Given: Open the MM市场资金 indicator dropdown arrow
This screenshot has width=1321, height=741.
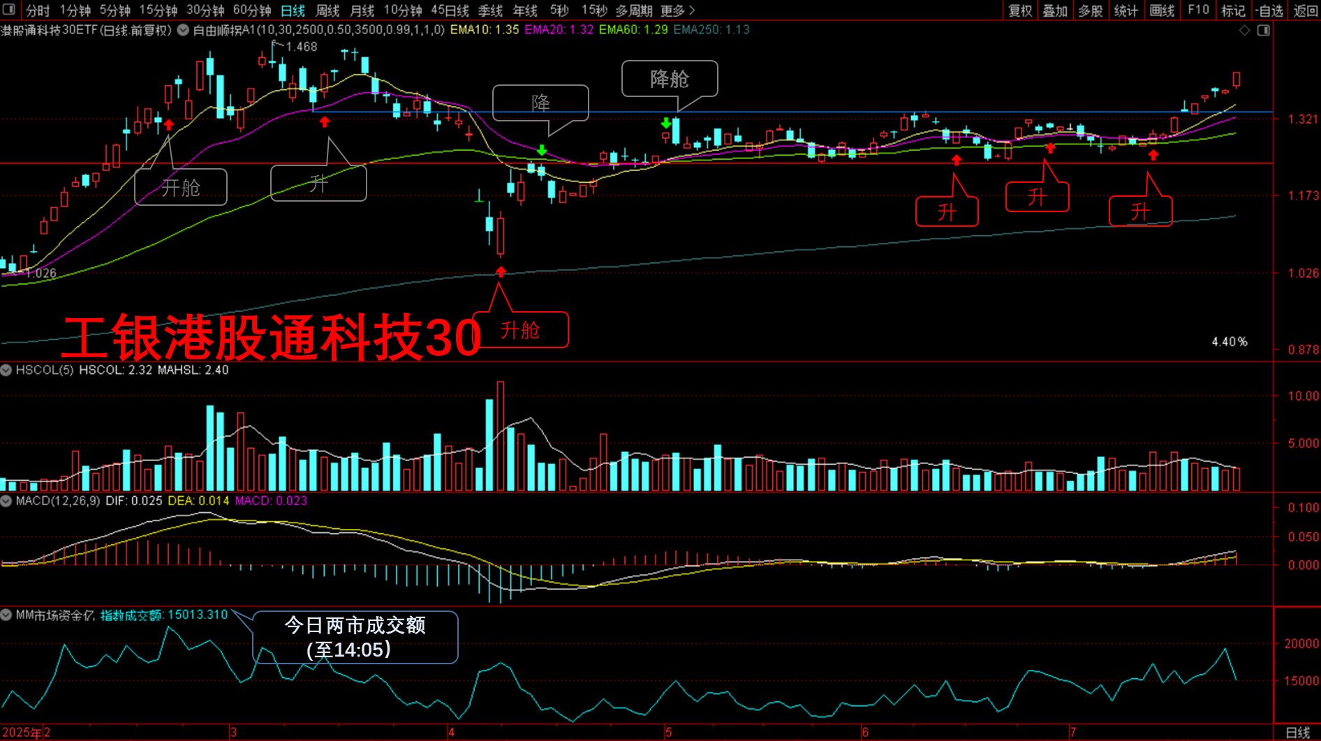Looking at the screenshot, I should tap(6, 615).
